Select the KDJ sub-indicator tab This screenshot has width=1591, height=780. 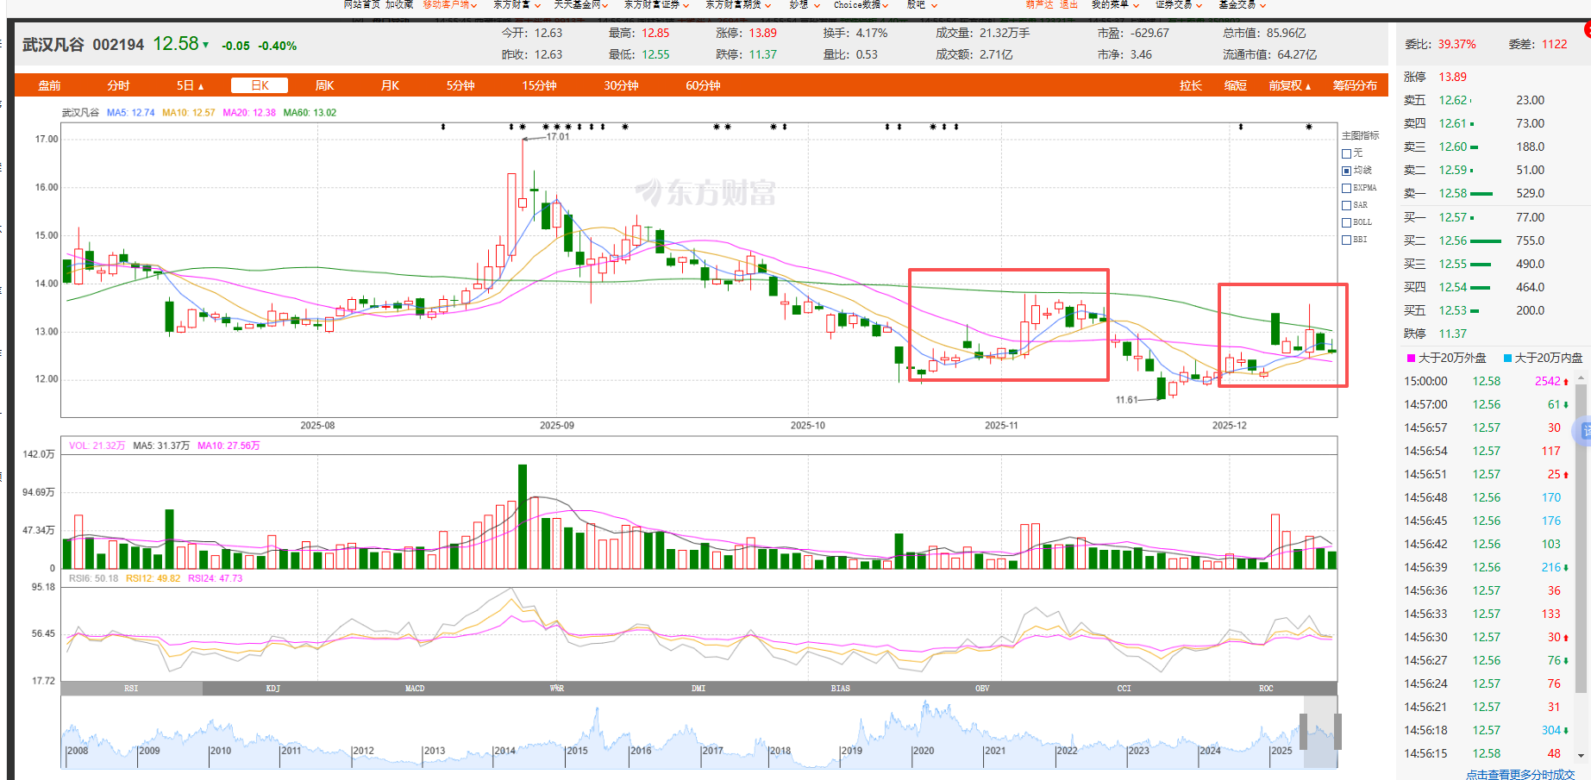273,688
